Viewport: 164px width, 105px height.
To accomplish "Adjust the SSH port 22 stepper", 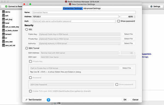I will click(x=135, y=53).
